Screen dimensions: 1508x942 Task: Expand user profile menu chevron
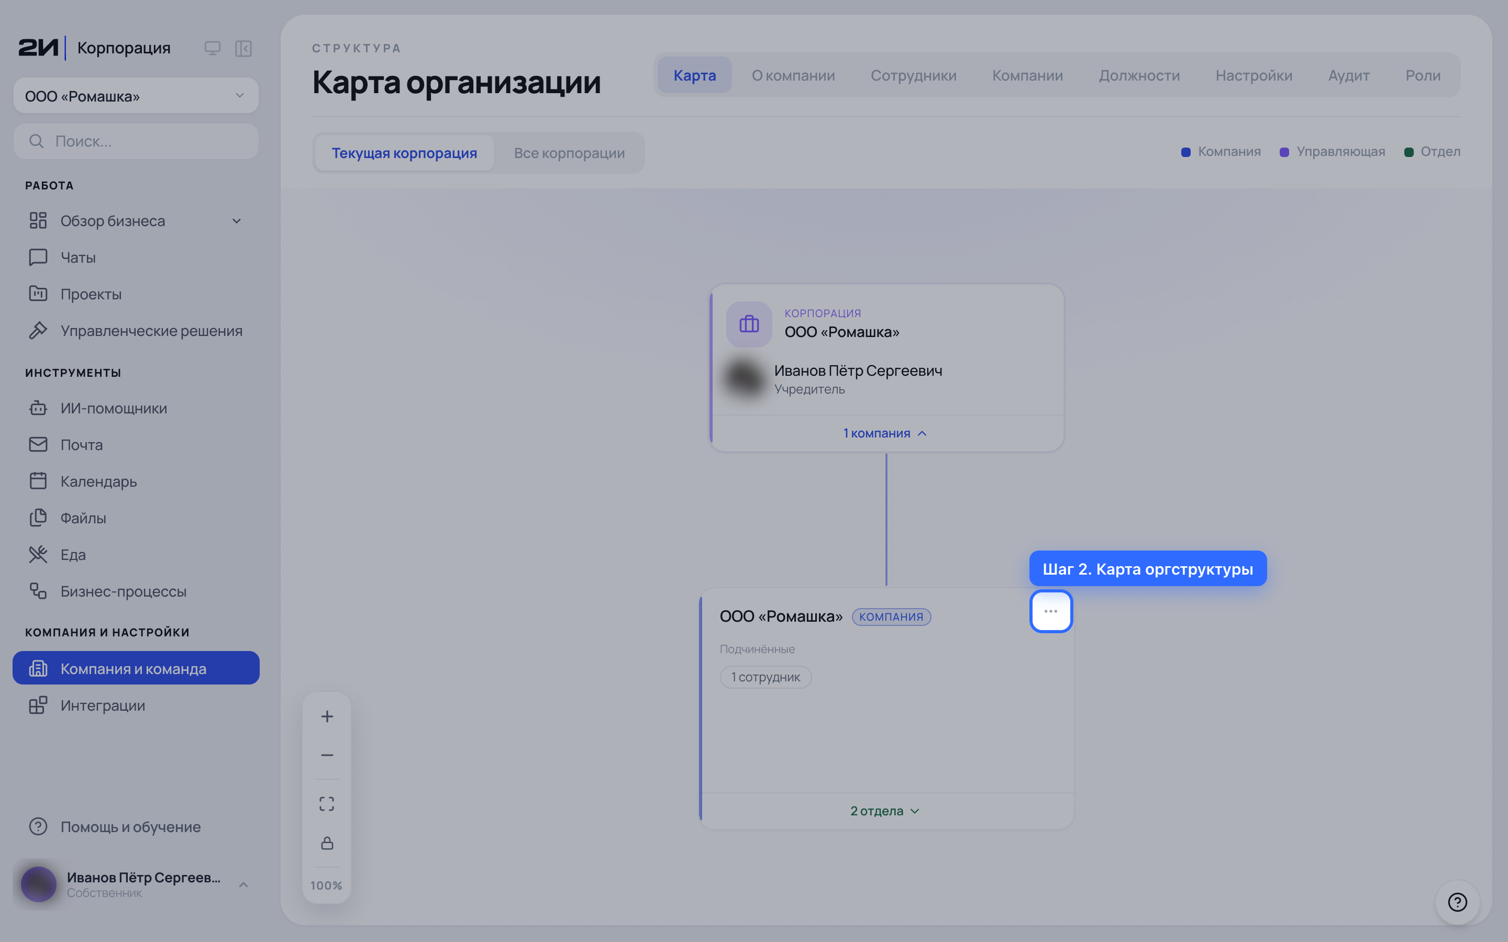(243, 884)
